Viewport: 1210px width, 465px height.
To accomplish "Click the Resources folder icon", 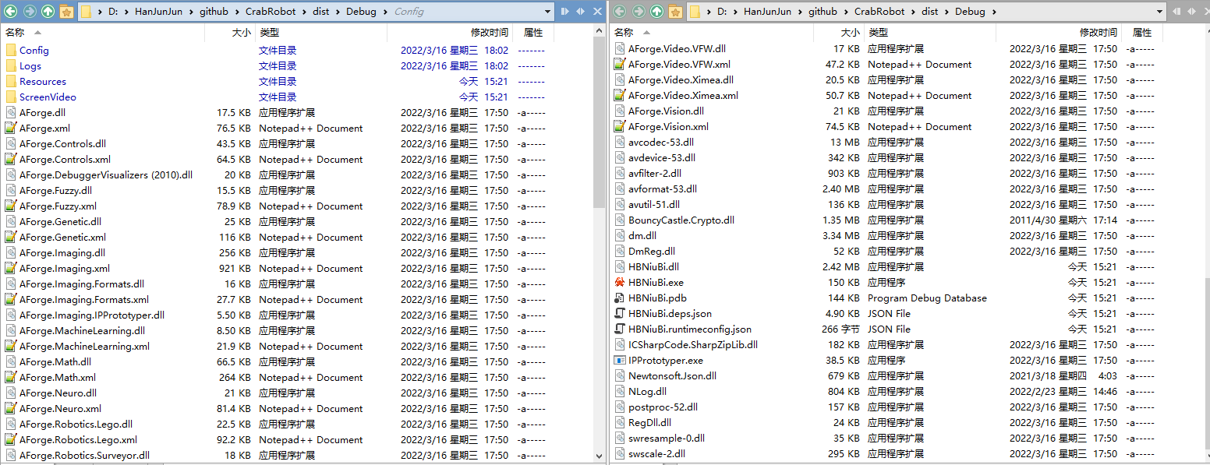I will (11, 81).
